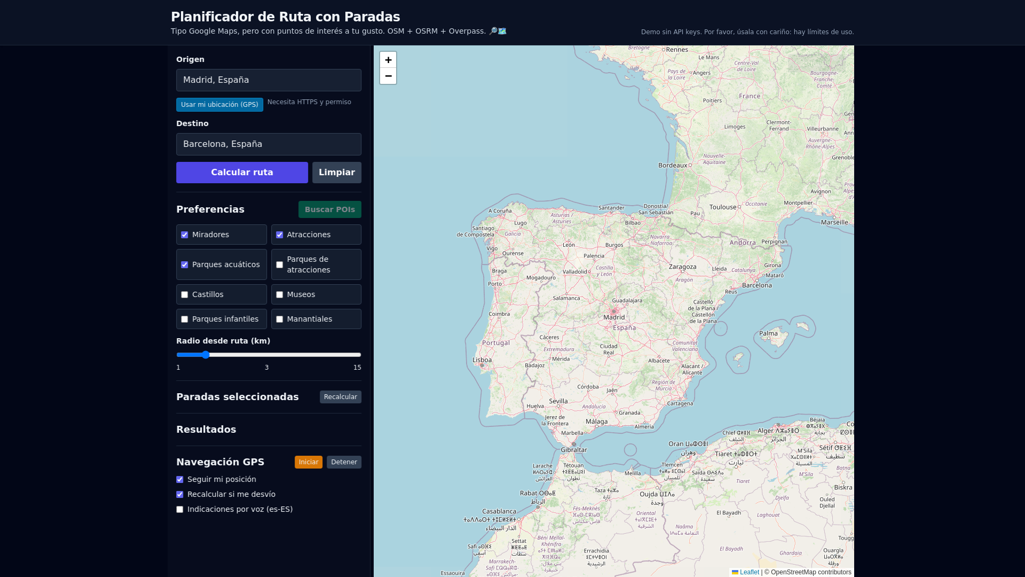Click the 'Navegación GPS' heading
The image size is (1025, 577).
tap(220, 462)
